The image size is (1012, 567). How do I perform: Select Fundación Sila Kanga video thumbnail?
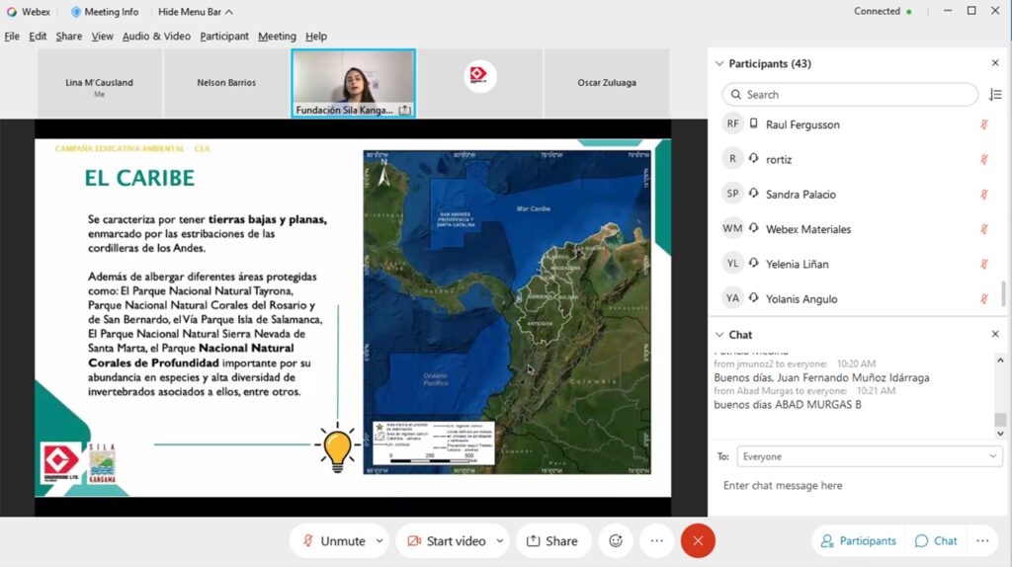353,83
